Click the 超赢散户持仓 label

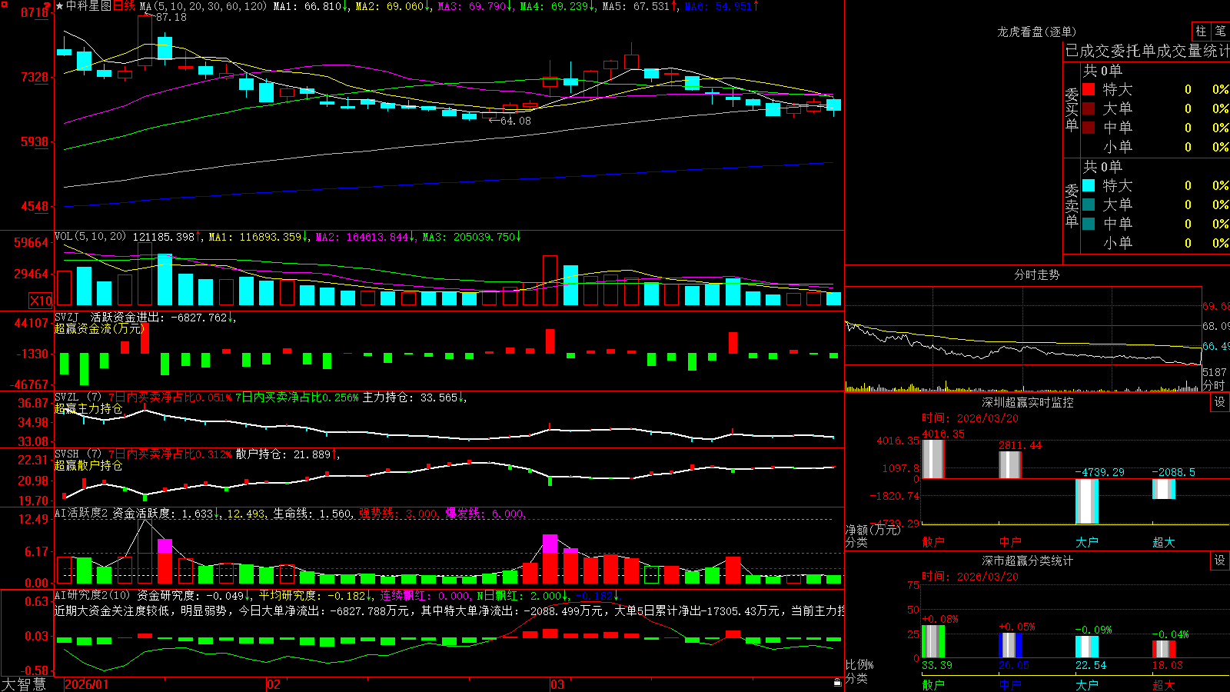coord(88,465)
